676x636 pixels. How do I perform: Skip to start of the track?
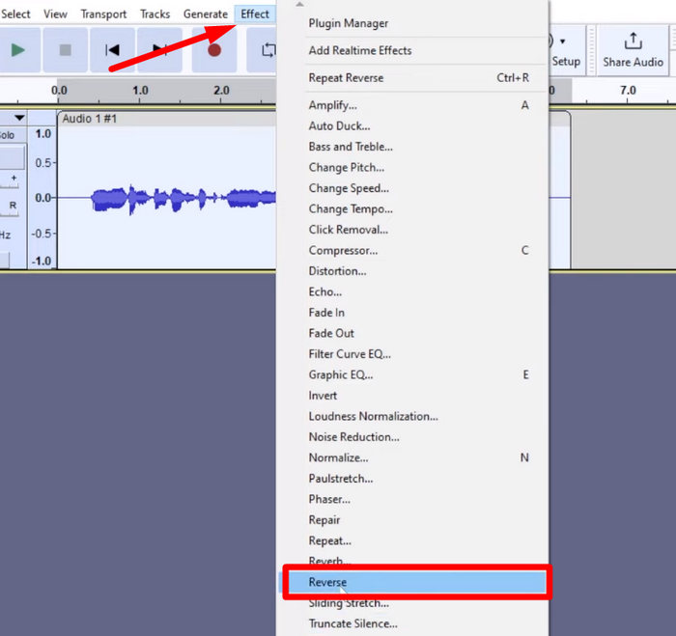point(113,50)
